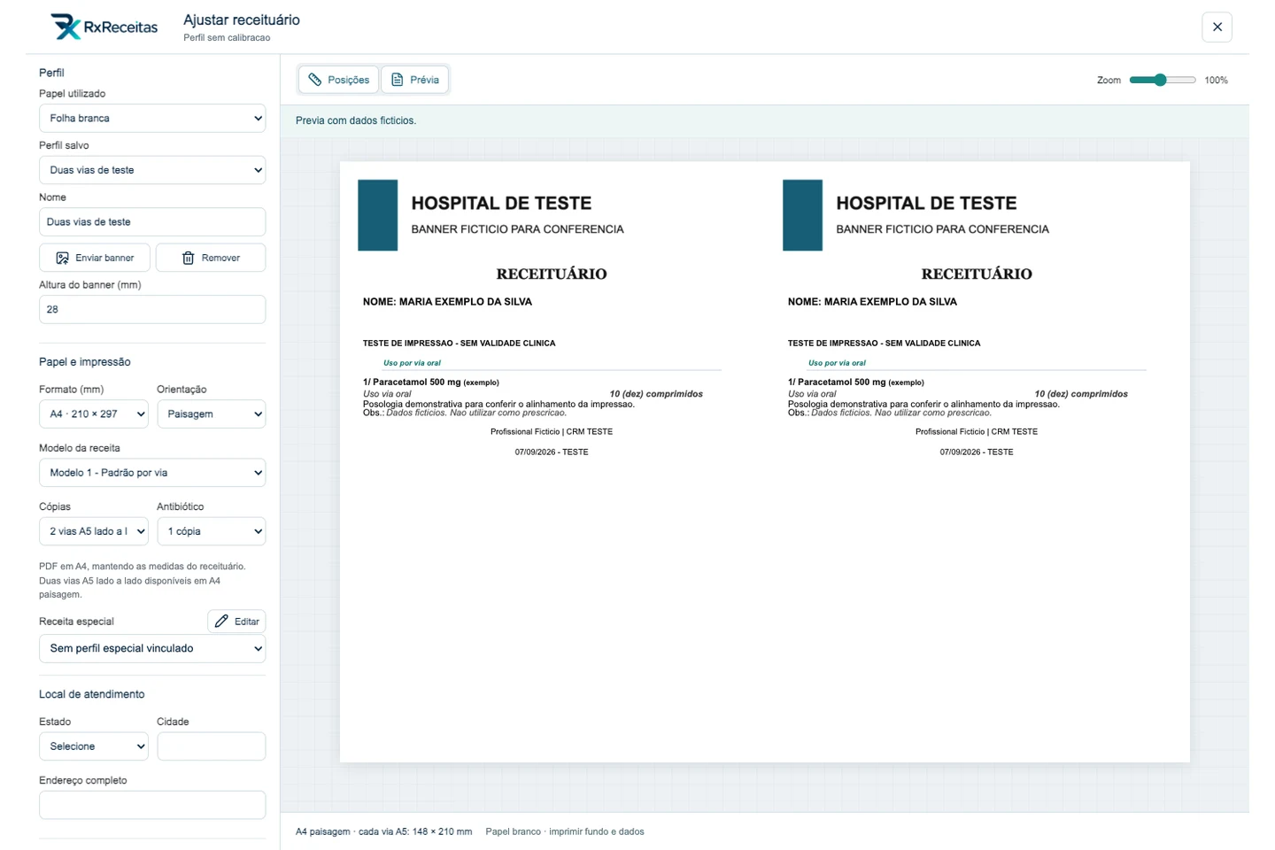
Task: Open the Estado dropdown
Action: [94, 746]
